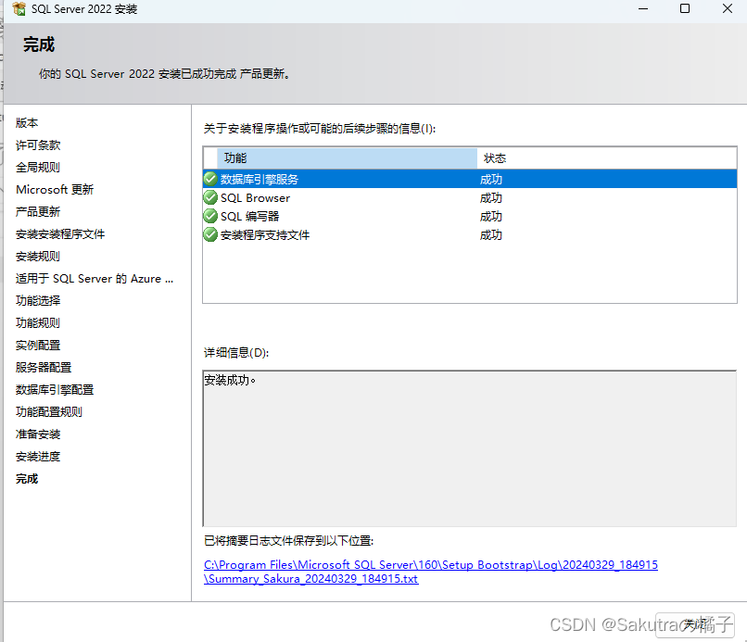Close the setup window using the X
The width and height of the screenshot is (747, 642).
727,8
